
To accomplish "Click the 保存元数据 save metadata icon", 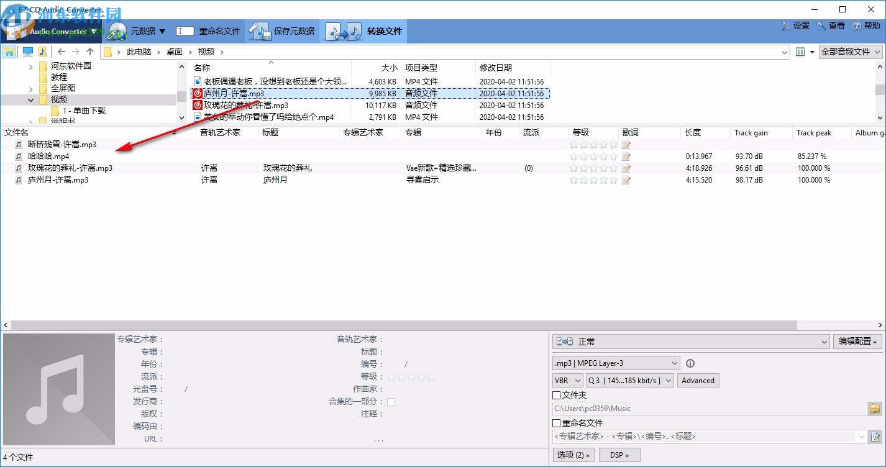I will click(x=260, y=30).
